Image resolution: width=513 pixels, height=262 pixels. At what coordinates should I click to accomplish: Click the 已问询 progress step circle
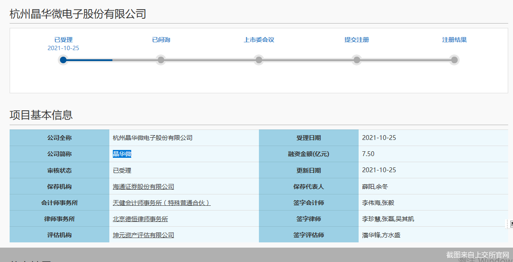click(x=161, y=60)
